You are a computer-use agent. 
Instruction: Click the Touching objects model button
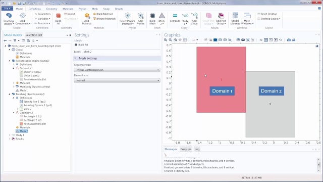pos(9,19)
